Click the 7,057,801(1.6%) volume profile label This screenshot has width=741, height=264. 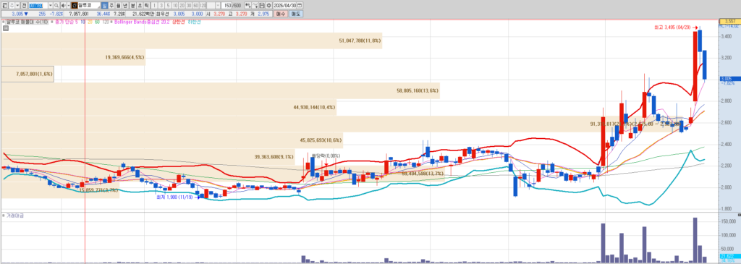click(x=34, y=74)
